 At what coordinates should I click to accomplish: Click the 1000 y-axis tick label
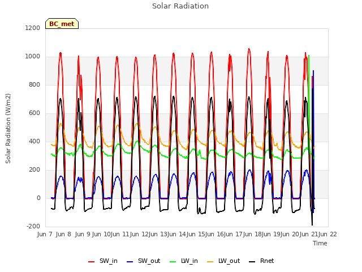pos(33,57)
